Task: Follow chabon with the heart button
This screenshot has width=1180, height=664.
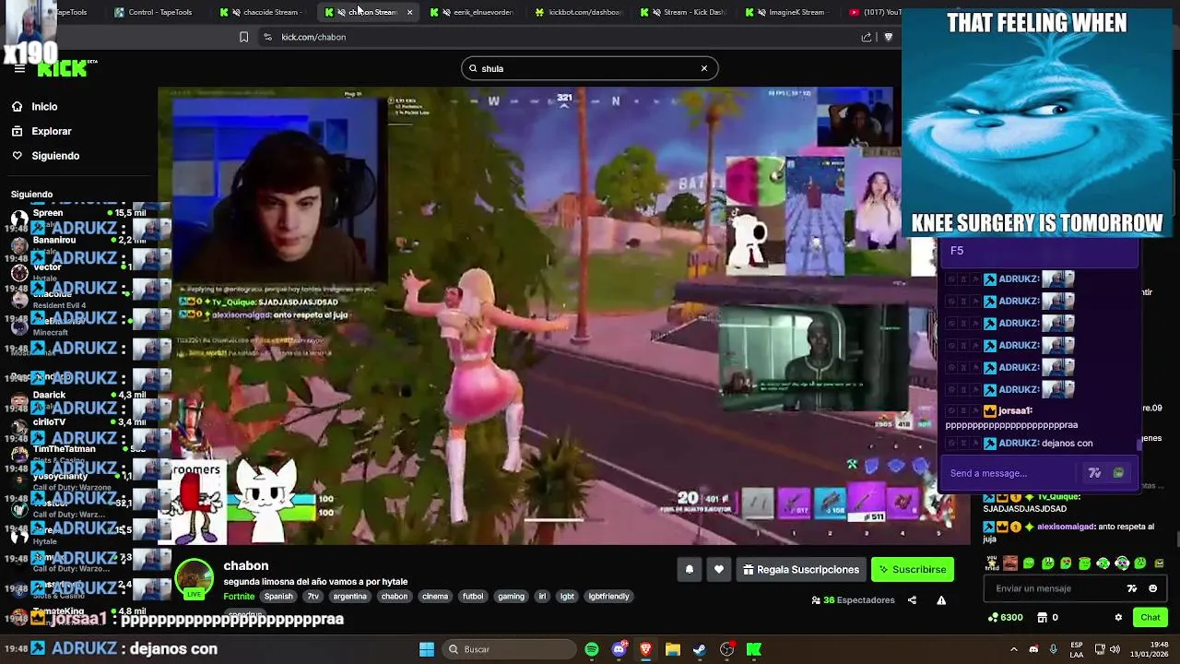Action: click(719, 570)
